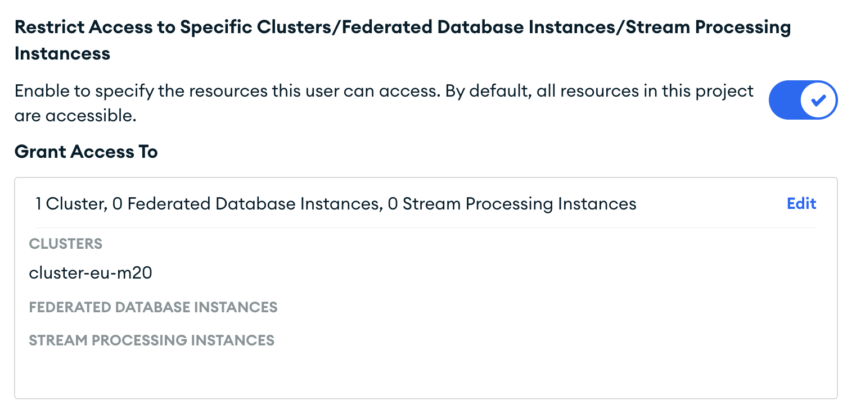The height and width of the screenshot is (410, 856).
Task: Click blank space right of cluster-eu-m20
Action: coord(450,274)
